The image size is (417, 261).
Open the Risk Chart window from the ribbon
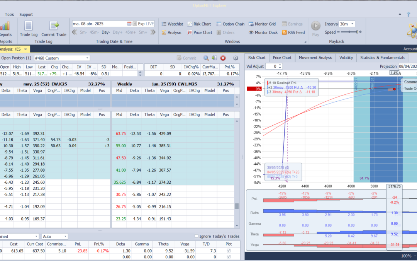(x=199, y=24)
